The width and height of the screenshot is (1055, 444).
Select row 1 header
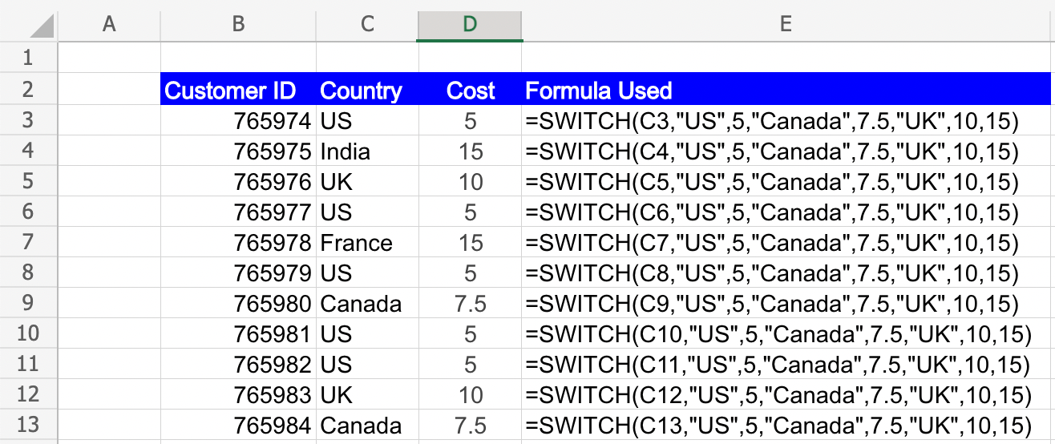pos(29,58)
